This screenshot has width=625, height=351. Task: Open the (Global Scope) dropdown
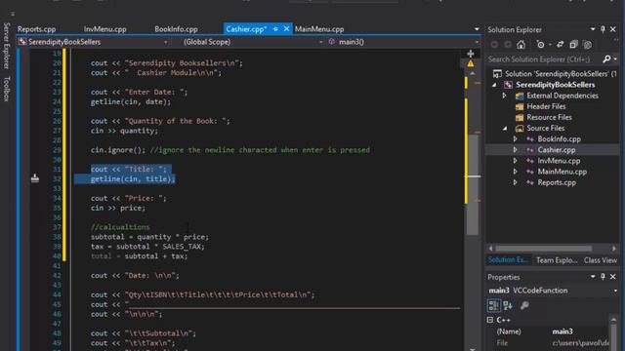[321, 42]
